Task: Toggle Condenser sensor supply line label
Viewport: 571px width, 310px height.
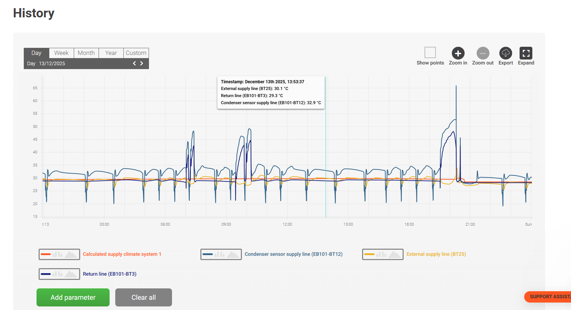Action: [293, 254]
